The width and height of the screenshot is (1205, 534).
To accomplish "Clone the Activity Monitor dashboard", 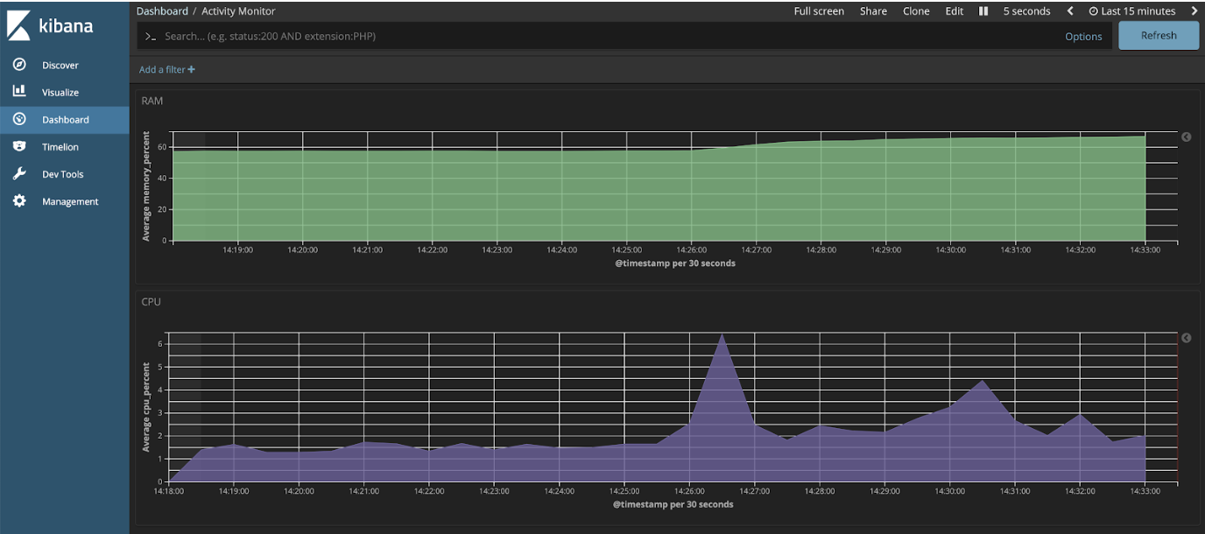I will coord(916,11).
